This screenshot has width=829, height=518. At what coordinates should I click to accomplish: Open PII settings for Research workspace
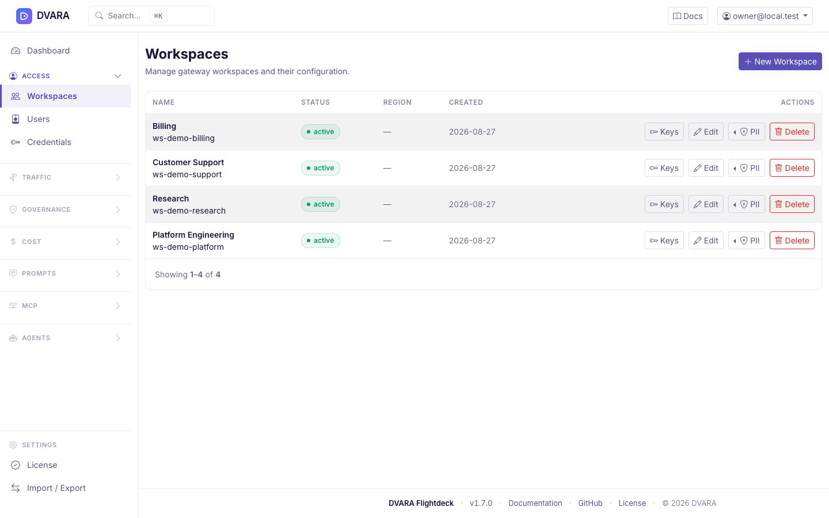click(x=746, y=204)
